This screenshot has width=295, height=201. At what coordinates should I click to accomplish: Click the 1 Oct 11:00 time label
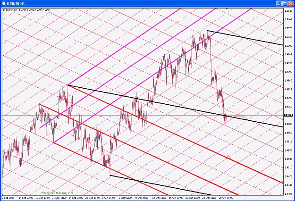click(109, 198)
